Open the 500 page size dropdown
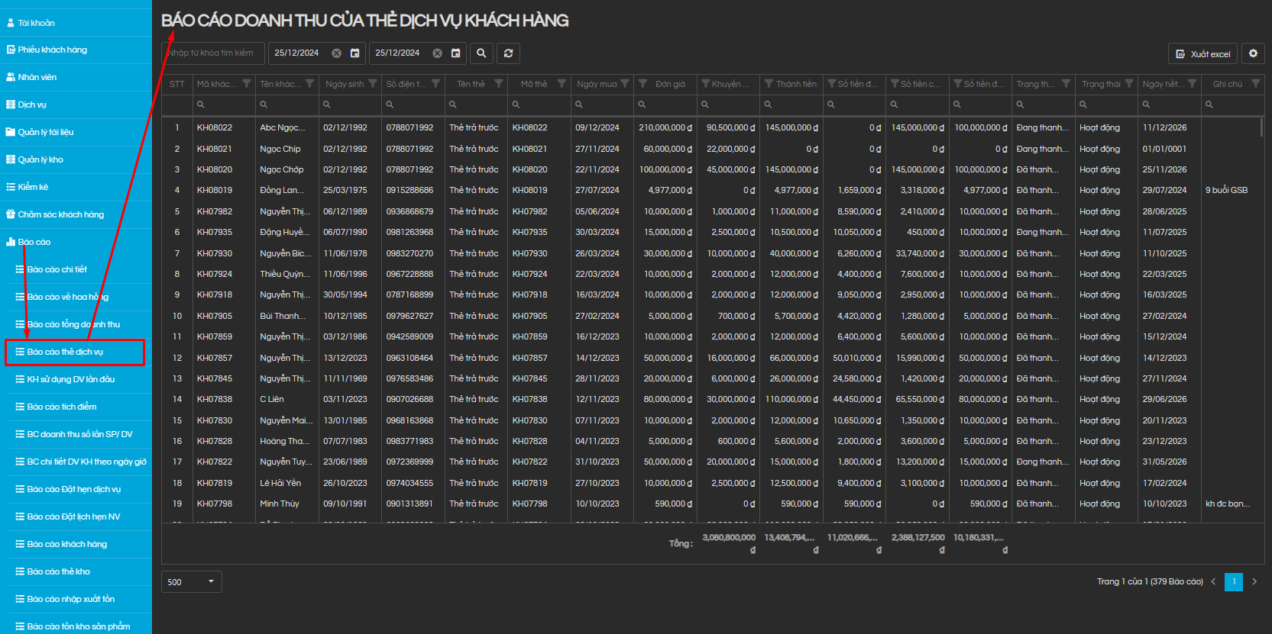 192,582
